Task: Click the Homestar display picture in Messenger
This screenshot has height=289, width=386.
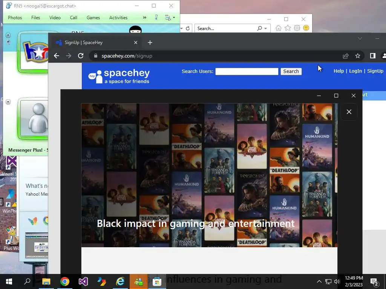Action: 34,52
